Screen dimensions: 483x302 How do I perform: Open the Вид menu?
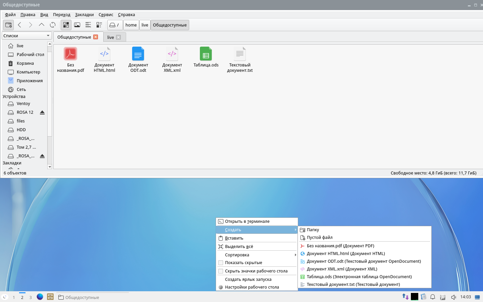coord(44,15)
